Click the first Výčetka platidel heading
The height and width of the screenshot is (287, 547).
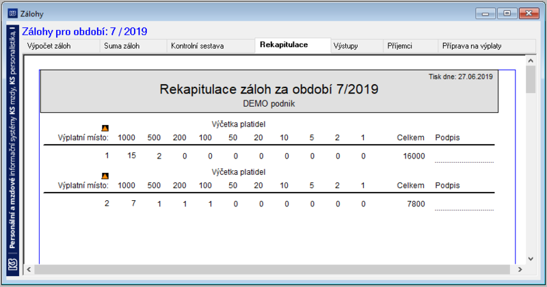238,124
